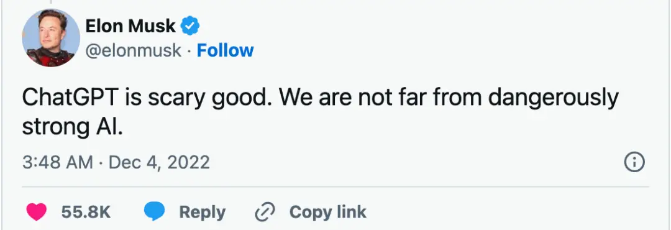Click empty card space right of Copy link
This screenshot has height=230, width=671.
[509, 212]
